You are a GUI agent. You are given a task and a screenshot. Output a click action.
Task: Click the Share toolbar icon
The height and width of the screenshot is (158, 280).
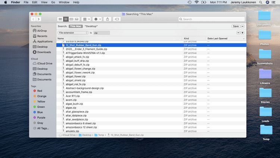tap(108, 19)
